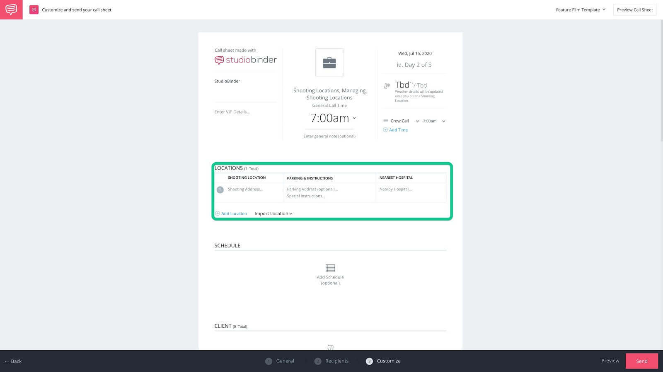Click the SHOOTING LOCATION column header
663x372 pixels.
tap(247, 178)
